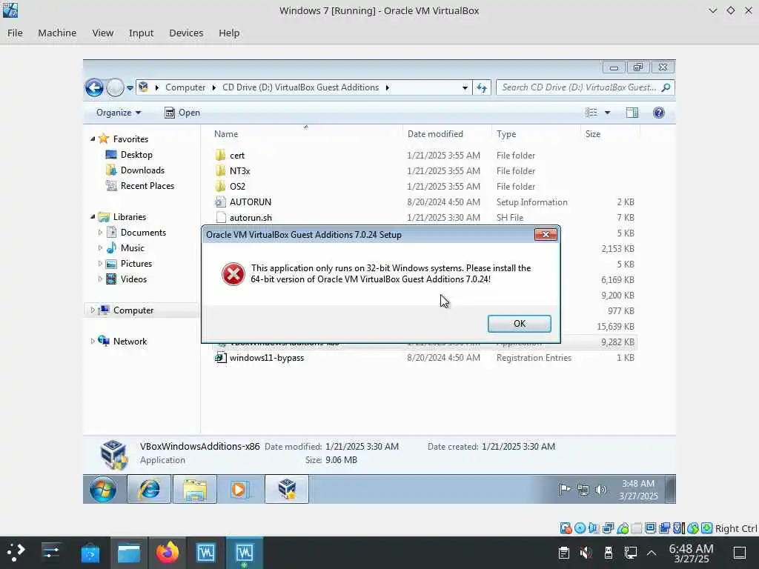
Task: Click host muted volume tray icon
Action: [x=586, y=552]
